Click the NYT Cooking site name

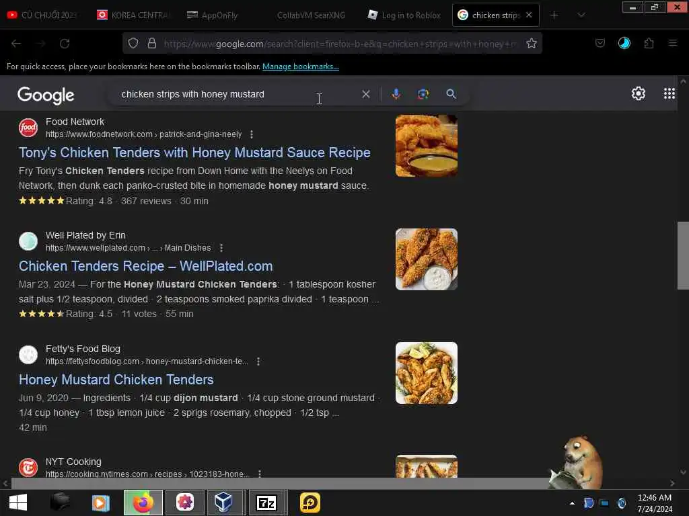click(73, 462)
